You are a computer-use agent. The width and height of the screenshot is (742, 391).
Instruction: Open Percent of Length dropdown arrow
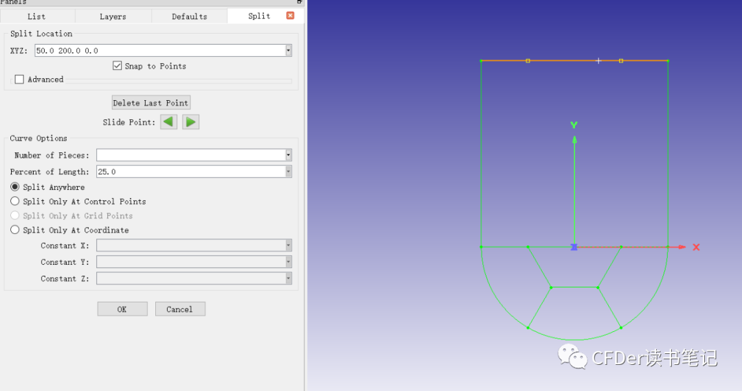coord(288,171)
